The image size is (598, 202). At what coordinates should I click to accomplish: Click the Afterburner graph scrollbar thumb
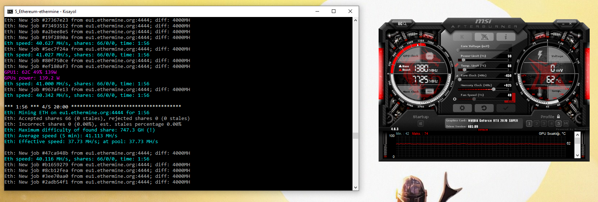(x=578, y=141)
